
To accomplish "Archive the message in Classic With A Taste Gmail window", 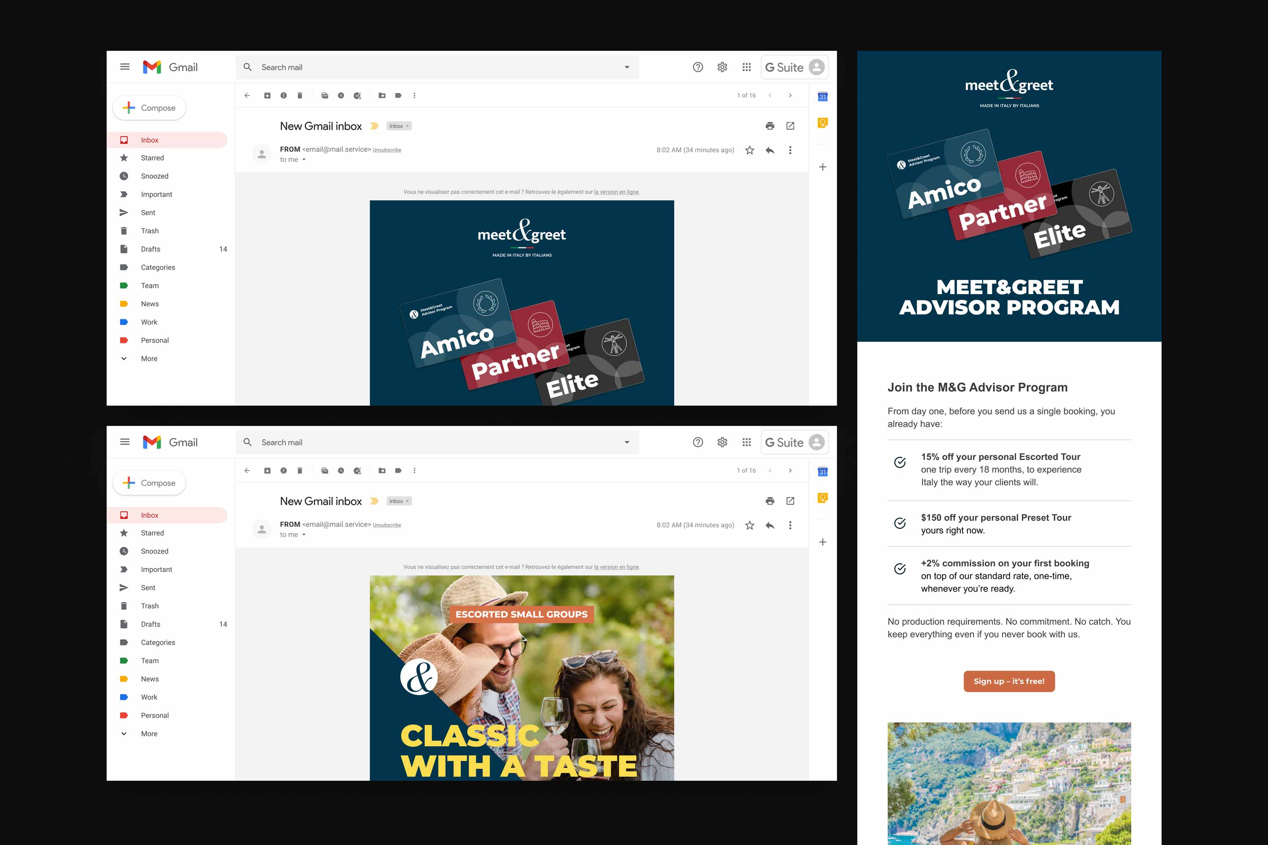I will (x=268, y=471).
